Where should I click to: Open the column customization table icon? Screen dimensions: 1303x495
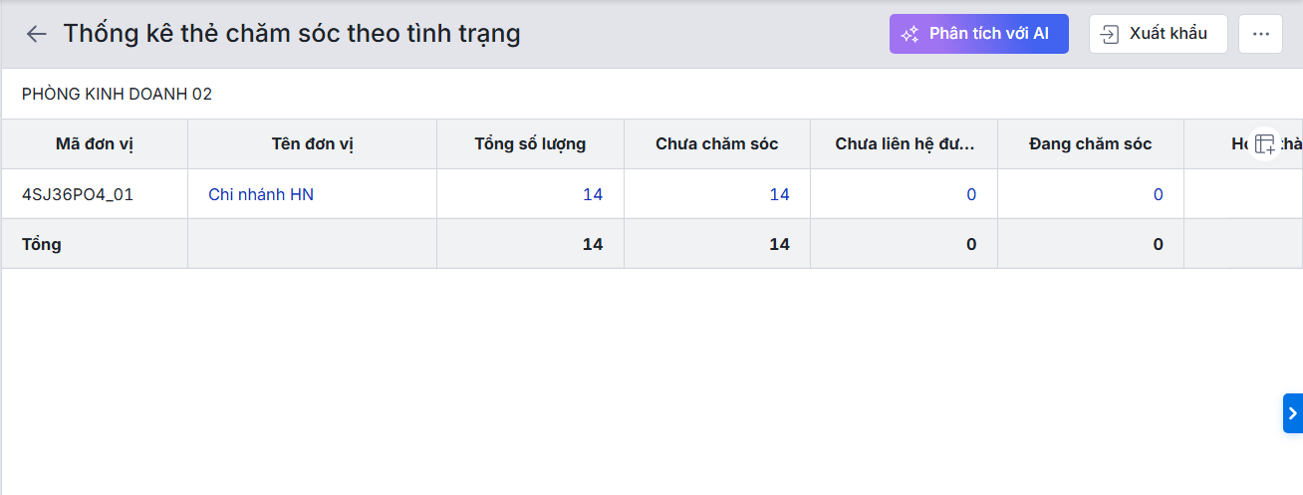1265,144
